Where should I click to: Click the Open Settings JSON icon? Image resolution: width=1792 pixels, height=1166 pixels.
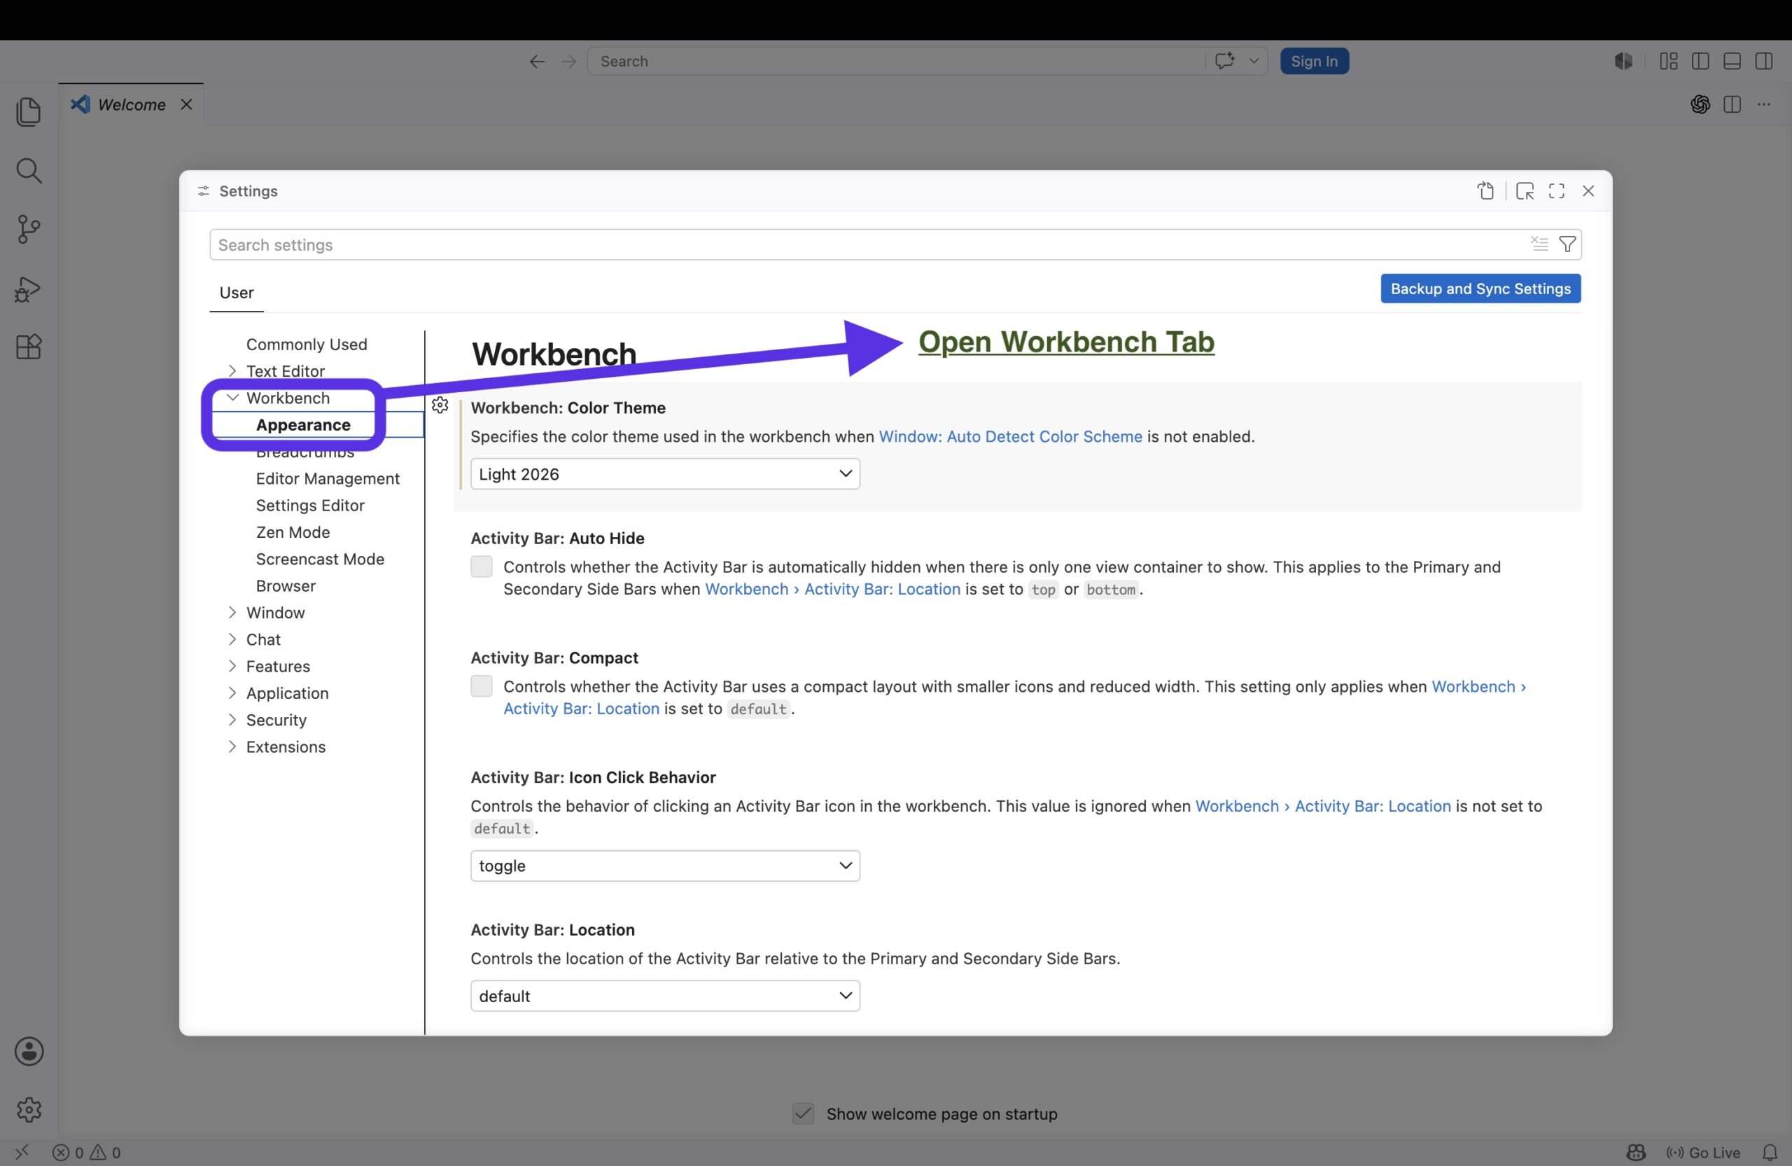point(1485,191)
